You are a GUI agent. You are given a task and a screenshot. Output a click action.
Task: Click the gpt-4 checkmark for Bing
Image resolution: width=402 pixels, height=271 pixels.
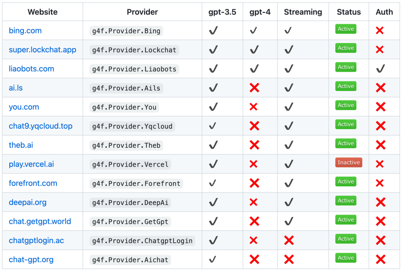tap(254, 31)
